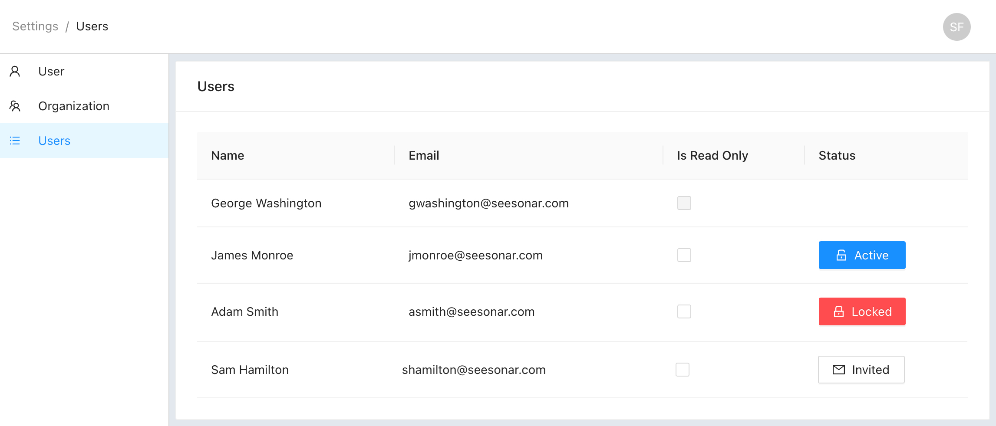996x426 pixels.
Task: Click the User person icon in sidebar
Action: click(x=15, y=71)
